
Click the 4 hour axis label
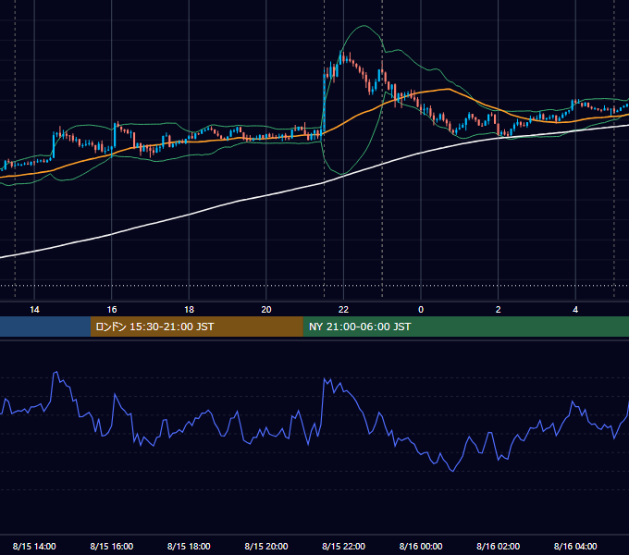point(575,310)
